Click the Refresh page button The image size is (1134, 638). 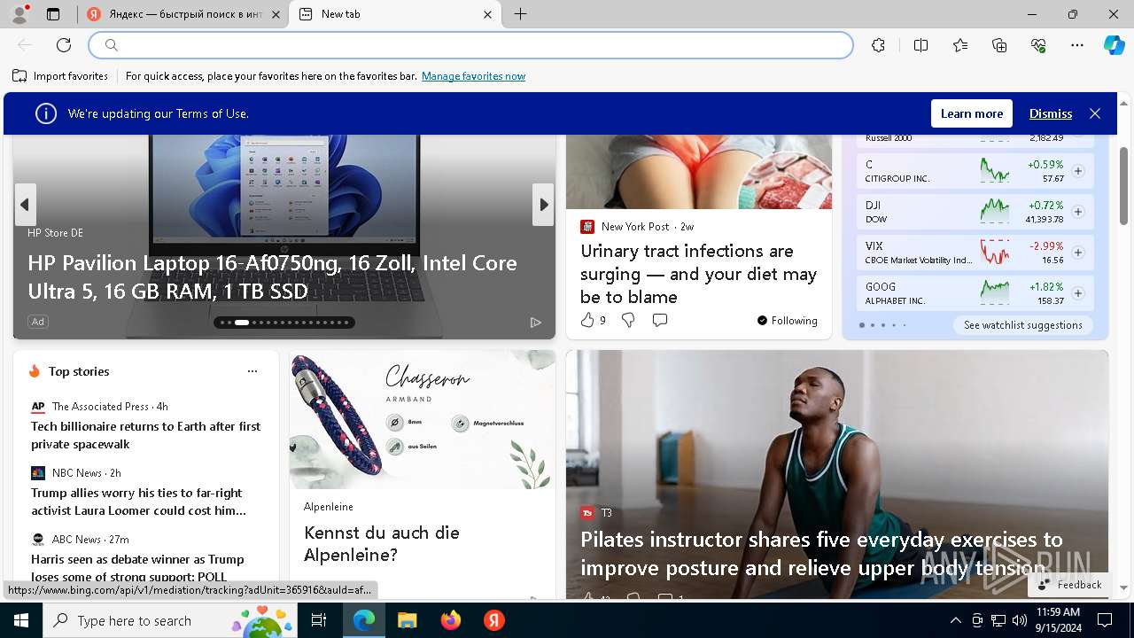pos(64,45)
